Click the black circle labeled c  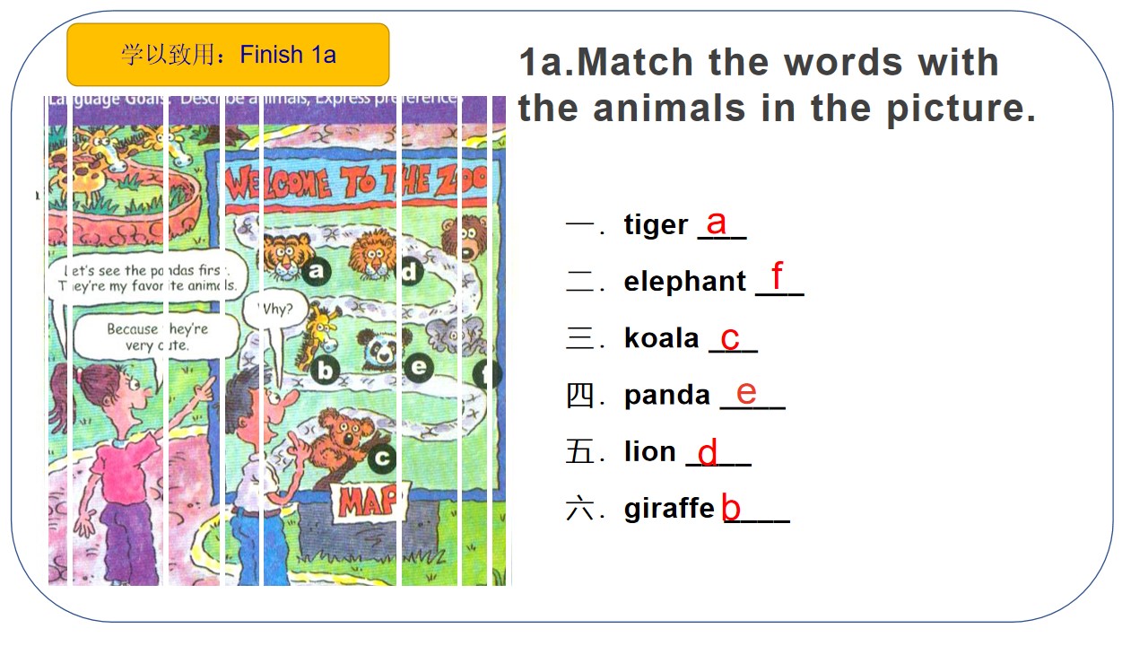click(x=382, y=458)
